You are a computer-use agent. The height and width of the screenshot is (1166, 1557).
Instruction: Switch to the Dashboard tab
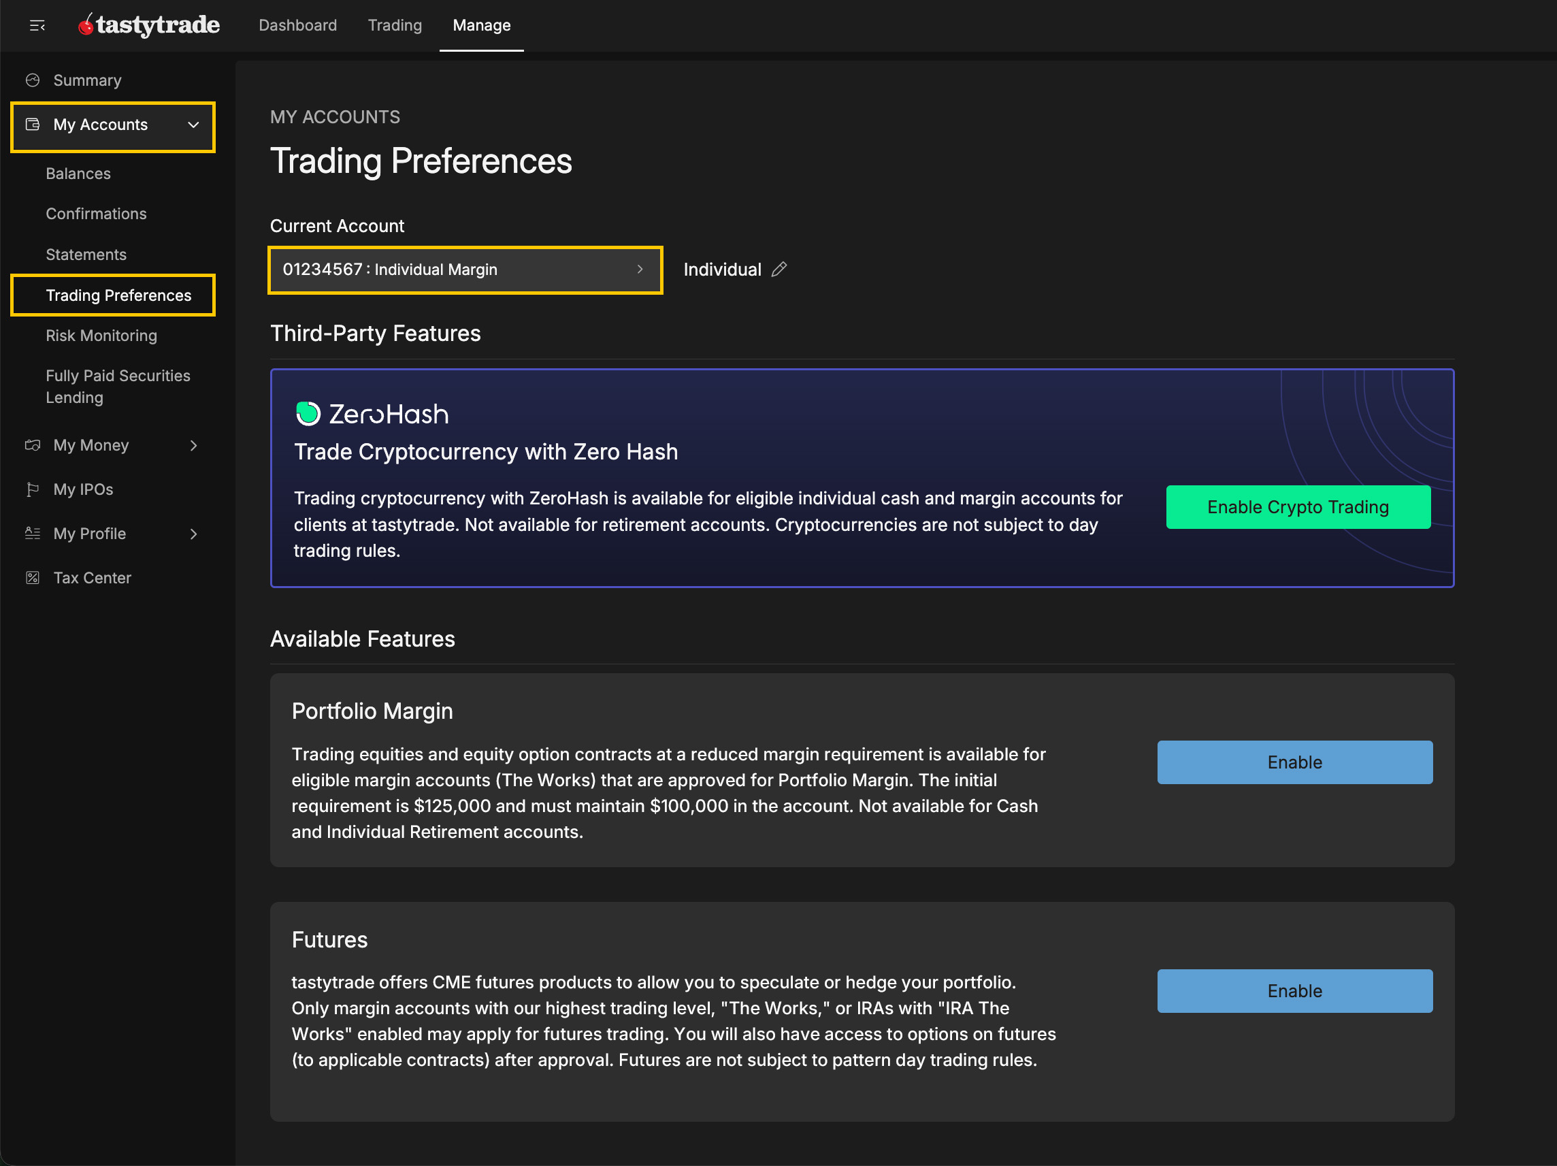pos(298,25)
